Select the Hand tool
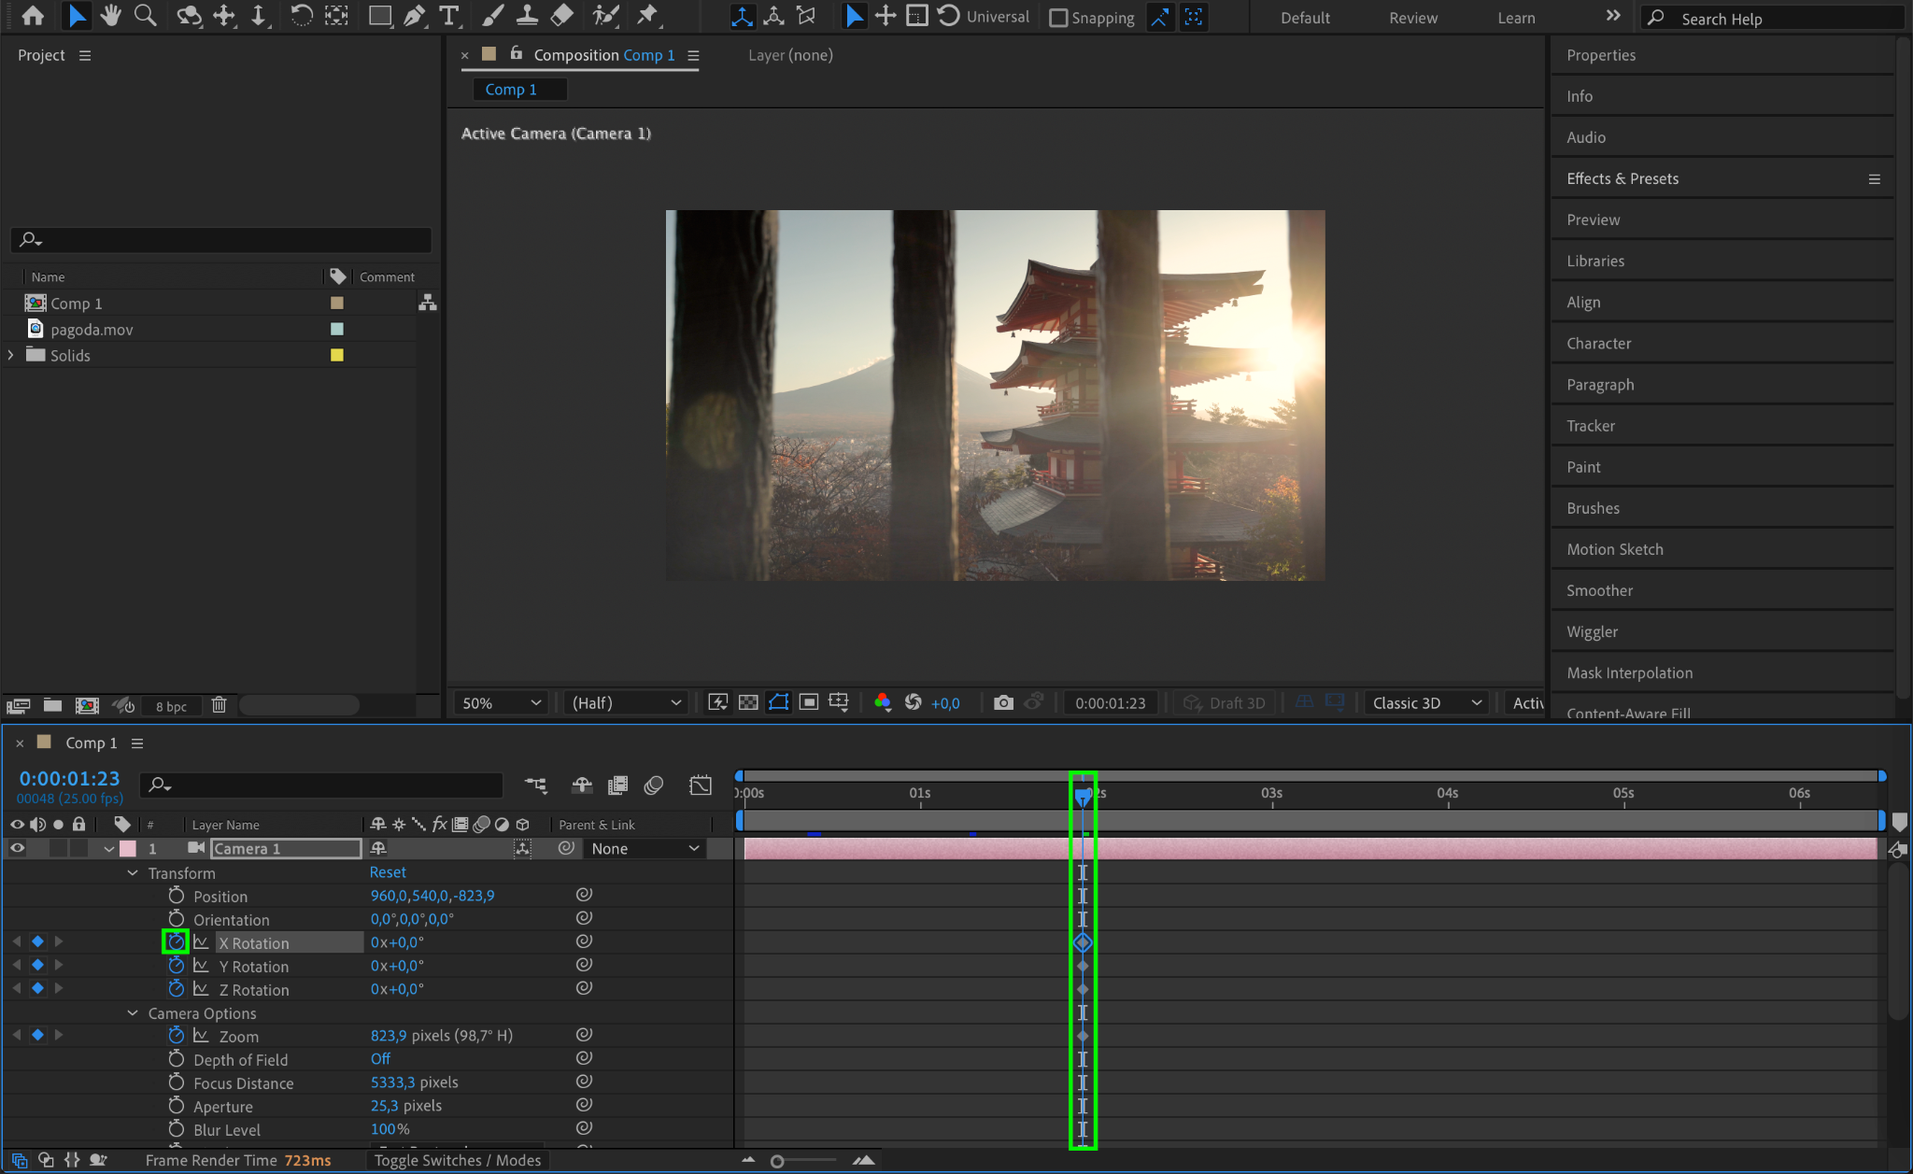1913x1174 pixels. tap(111, 16)
